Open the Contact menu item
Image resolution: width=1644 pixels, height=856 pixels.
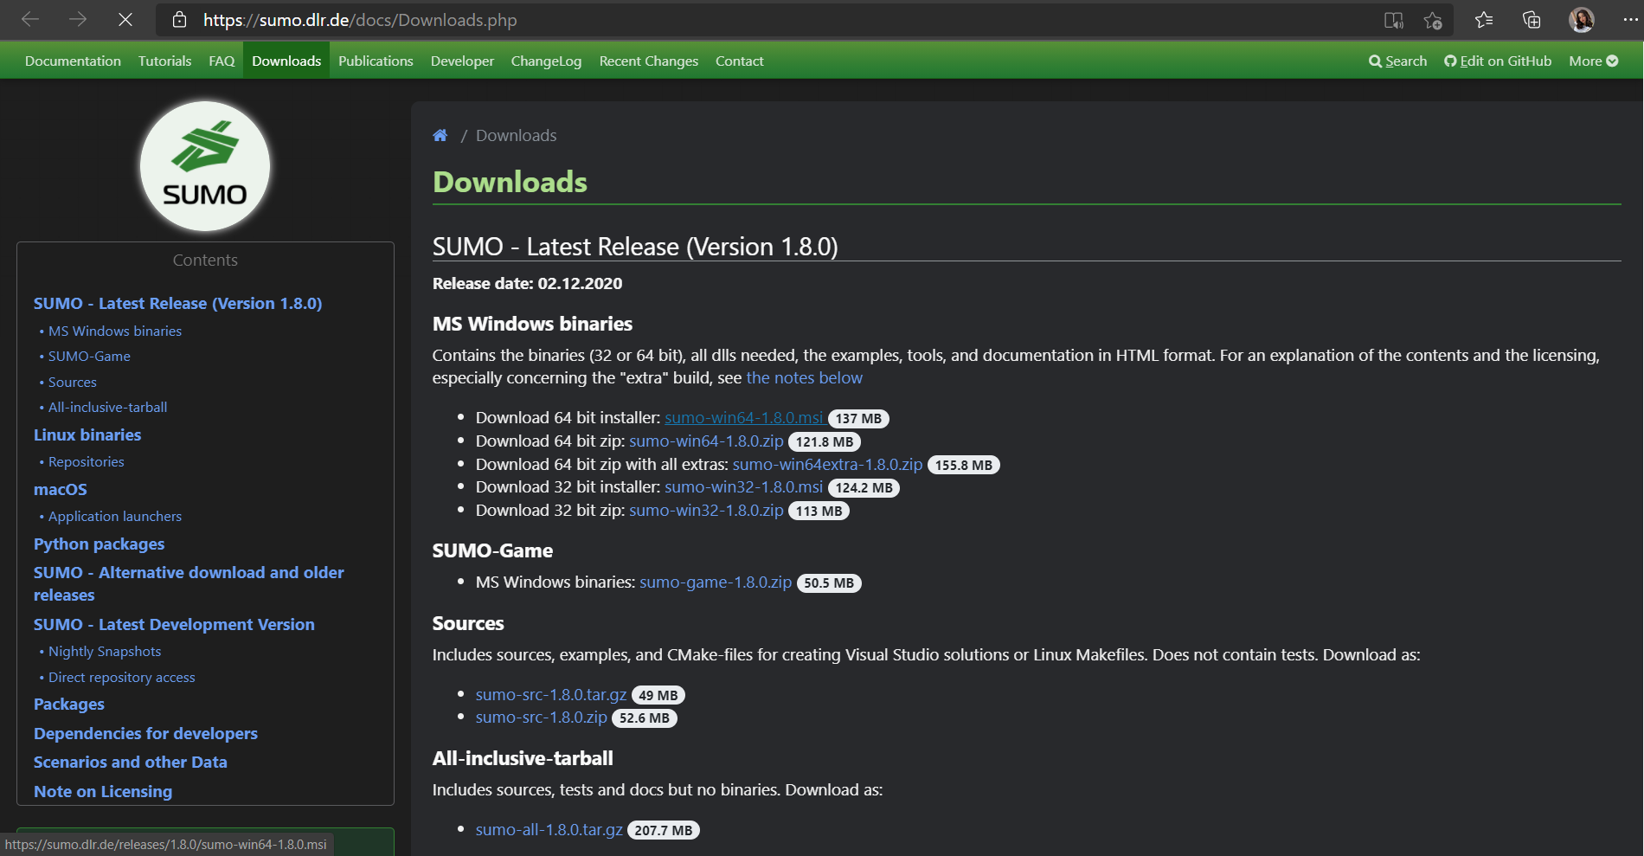739,61
